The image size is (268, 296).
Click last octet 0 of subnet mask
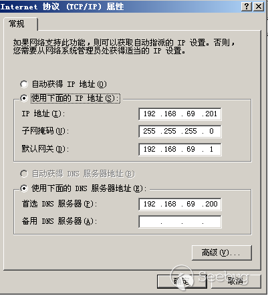click(211, 131)
